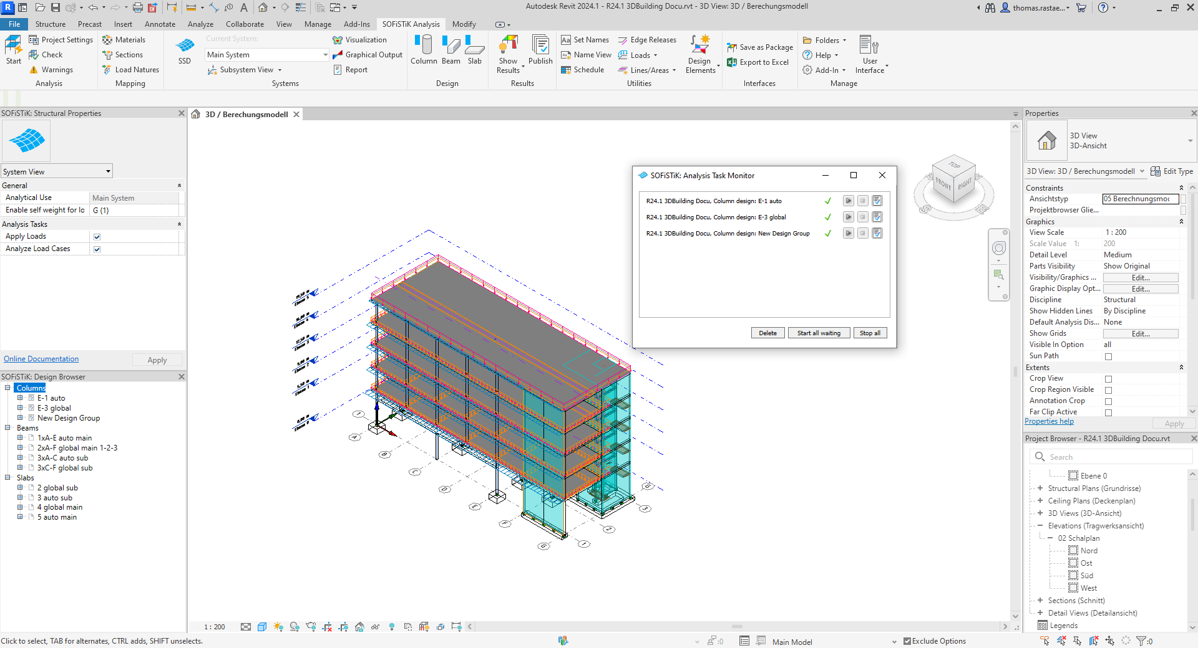Image resolution: width=1198 pixels, height=648 pixels.
Task: Open report for New Design Group task
Action: (x=877, y=233)
